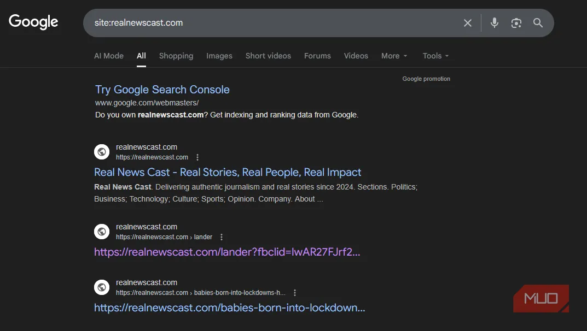This screenshot has height=331, width=587.
Task: Visit the Real News Cast homepage result
Action: (x=228, y=172)
